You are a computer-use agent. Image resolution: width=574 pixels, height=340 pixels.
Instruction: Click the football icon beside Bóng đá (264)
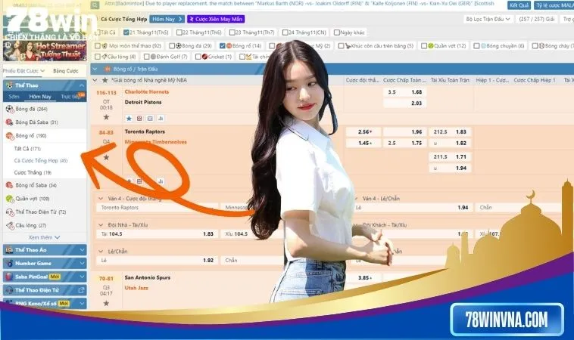pyautogui.click(x=10, y=109)
